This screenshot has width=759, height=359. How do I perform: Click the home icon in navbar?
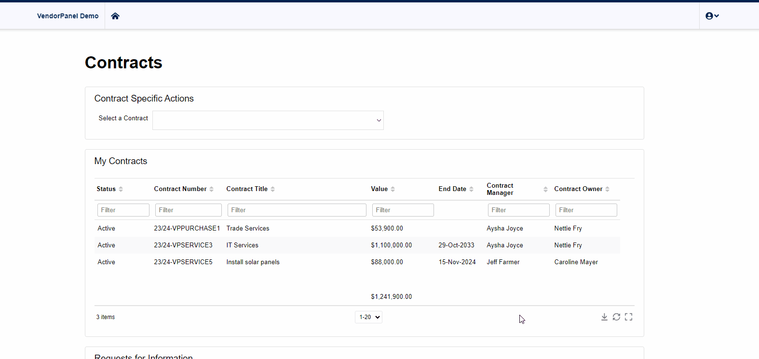click(115, 16)
